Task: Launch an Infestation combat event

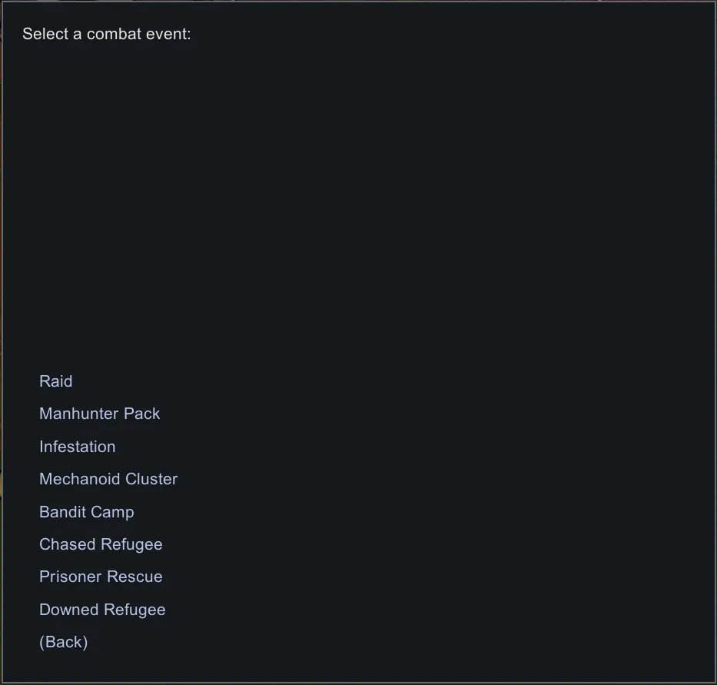Action: [x=78, y=447]
